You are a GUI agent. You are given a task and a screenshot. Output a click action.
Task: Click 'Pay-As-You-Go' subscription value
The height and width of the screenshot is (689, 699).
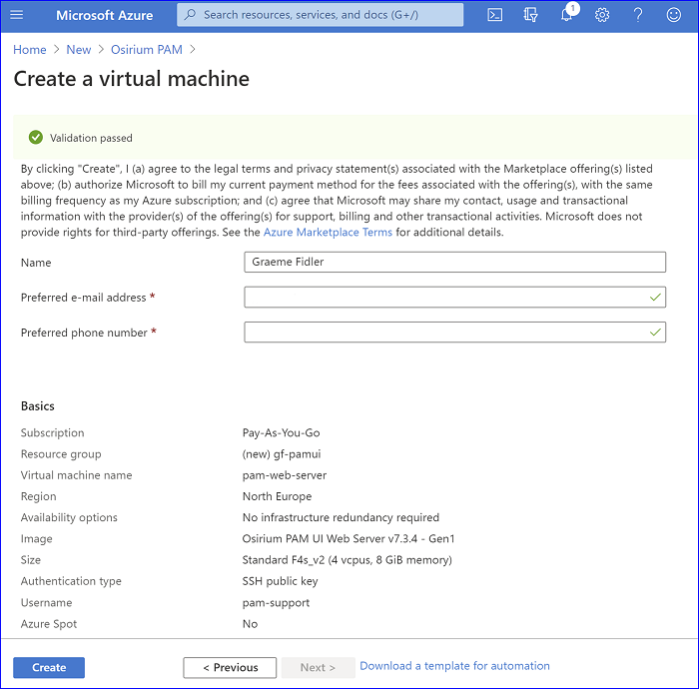point(281,432)
